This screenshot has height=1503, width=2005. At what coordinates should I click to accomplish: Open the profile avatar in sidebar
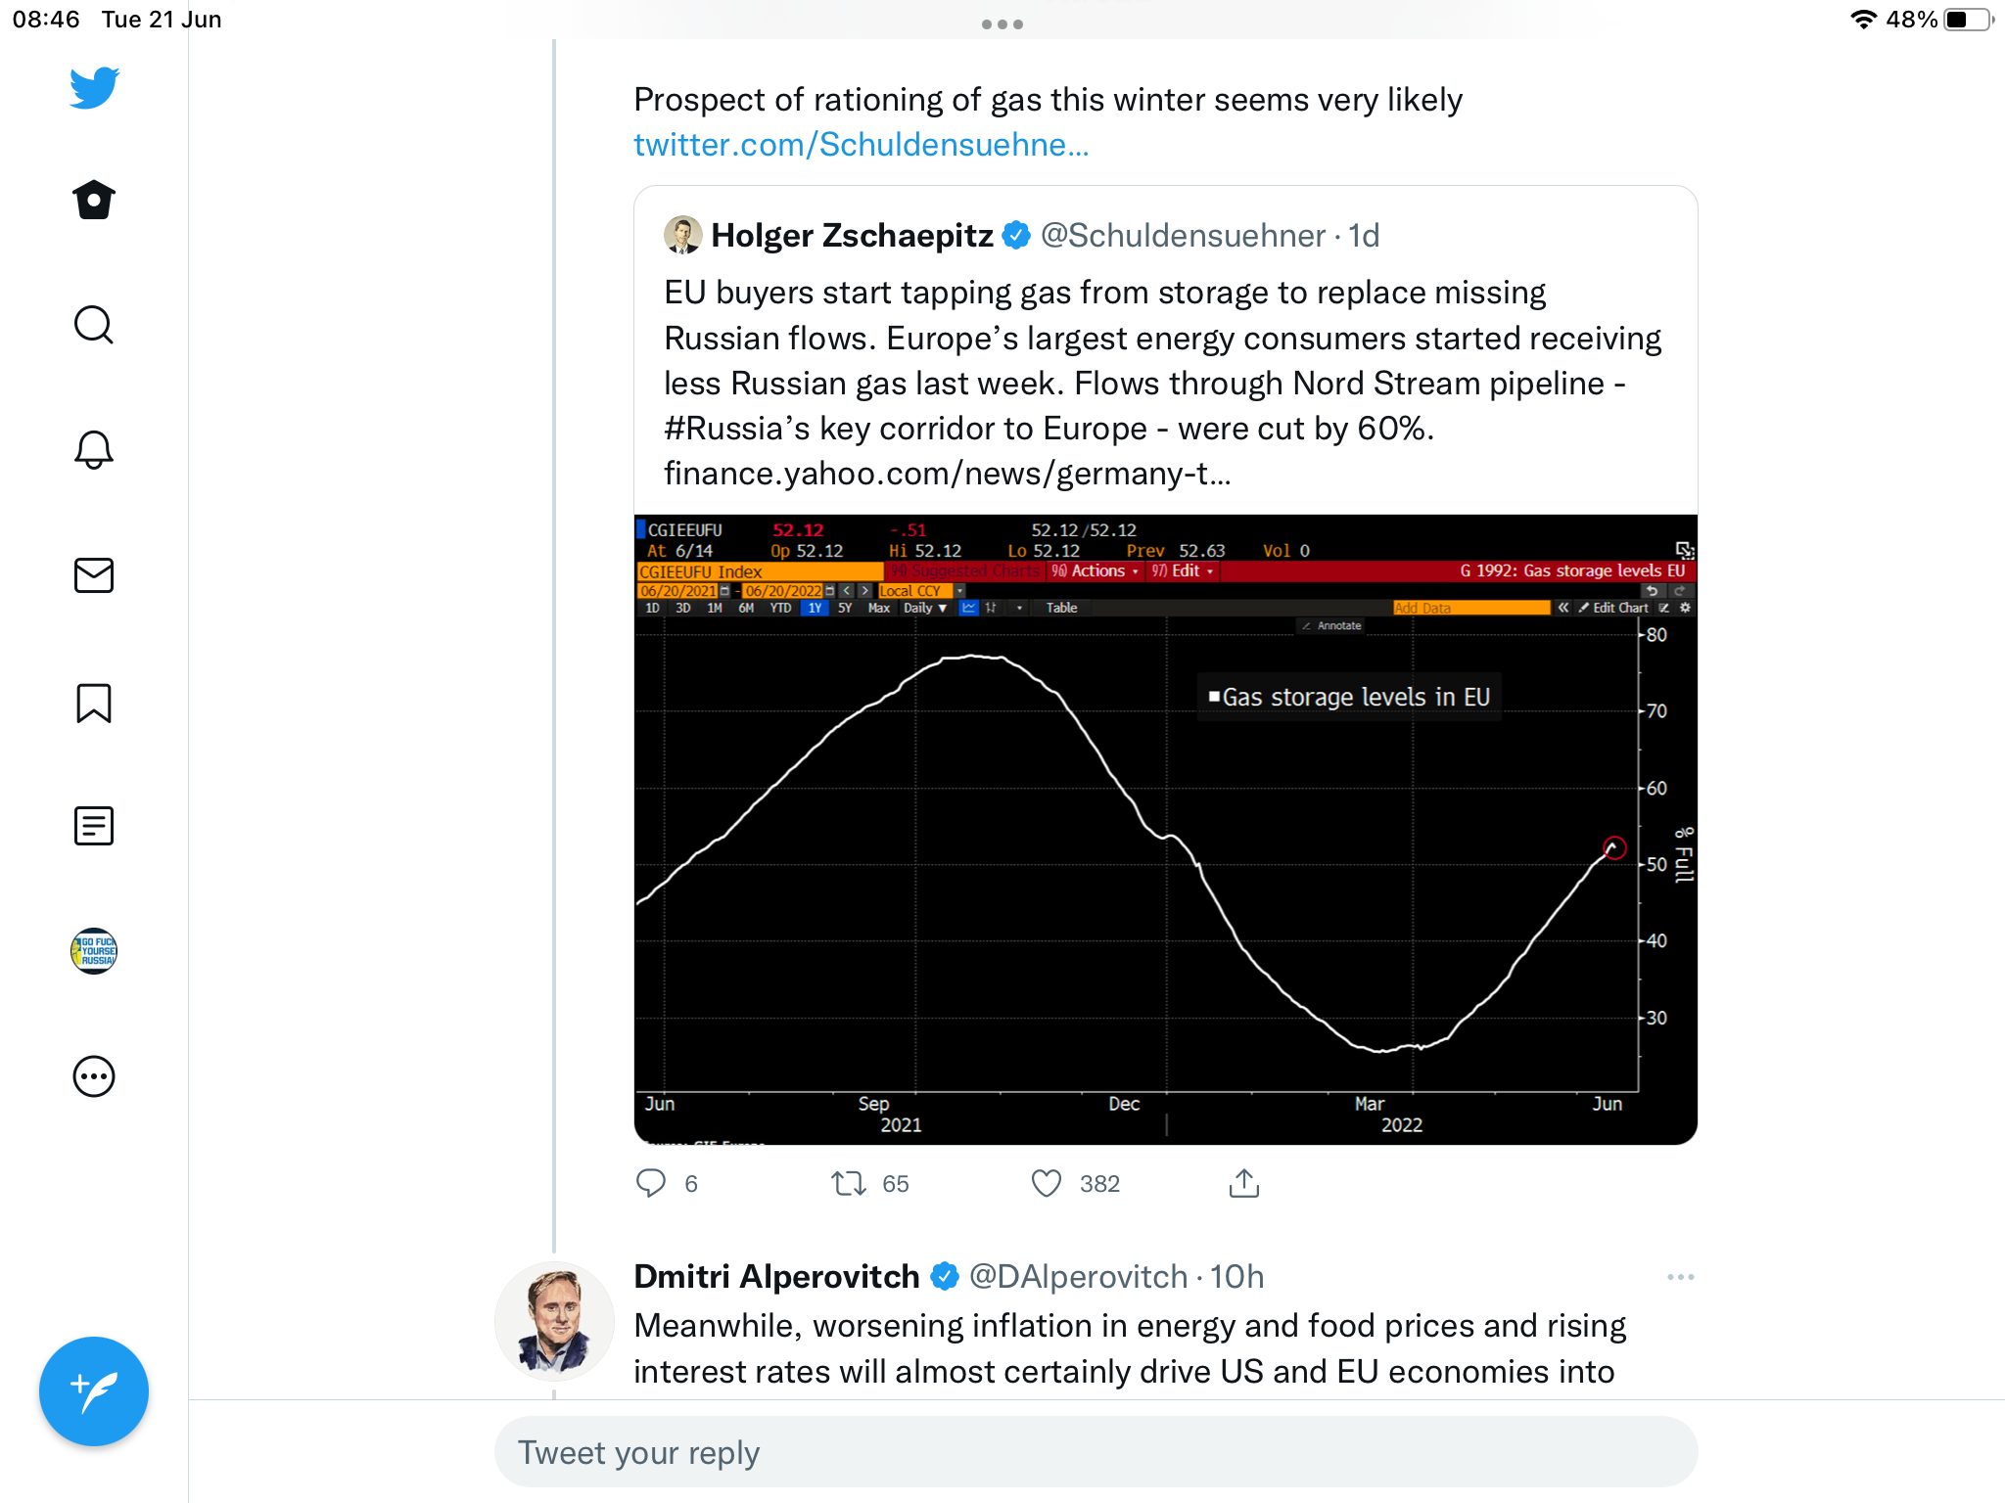click(x=94, y=951)
